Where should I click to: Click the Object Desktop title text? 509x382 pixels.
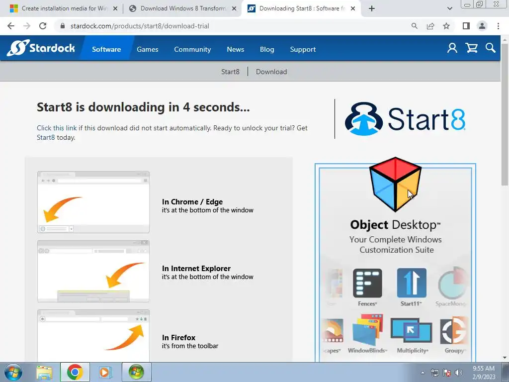point(395,225)
